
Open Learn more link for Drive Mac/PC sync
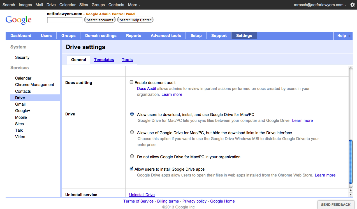(302, 120)
